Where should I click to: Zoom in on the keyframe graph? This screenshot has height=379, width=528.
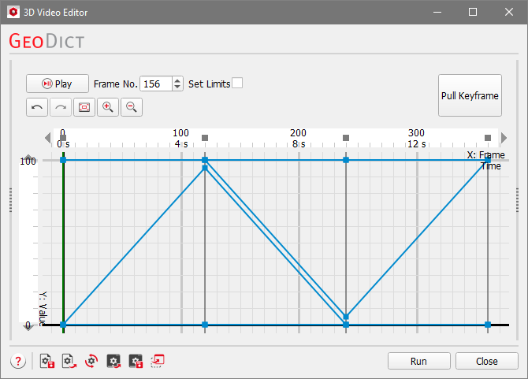(x=108, y=106)
